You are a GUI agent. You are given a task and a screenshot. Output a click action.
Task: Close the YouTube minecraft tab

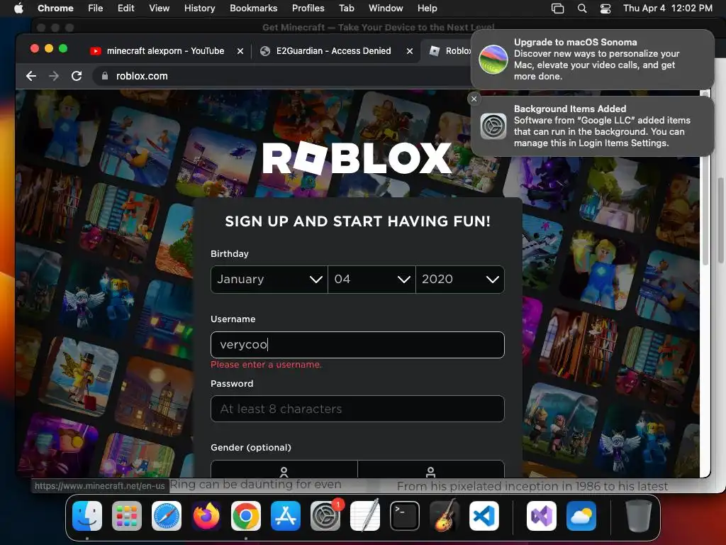point(240,51)
